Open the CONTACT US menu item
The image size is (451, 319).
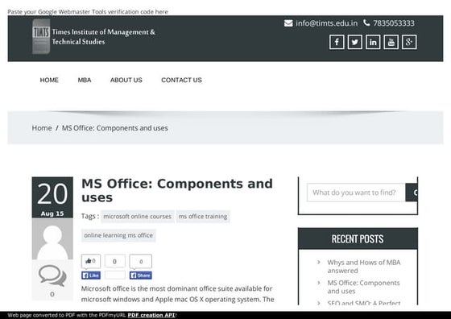tap(181, 80)
